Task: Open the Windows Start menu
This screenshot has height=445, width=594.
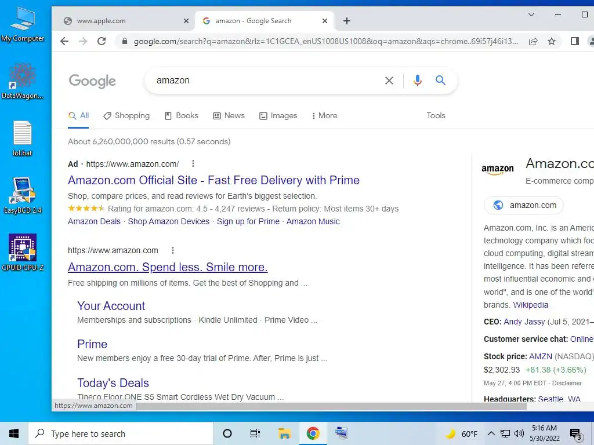Action: pos(14,433)
